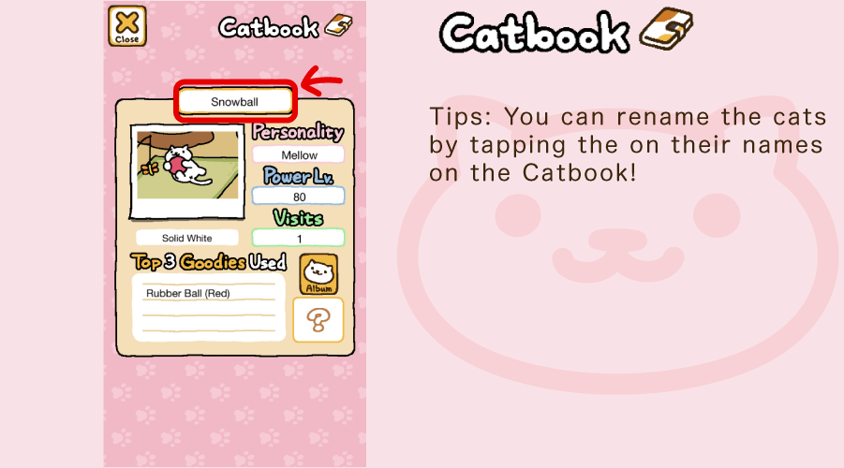Click the rename tips text
The width and height of the screenshot is (844, 468).
pos(628,145)
